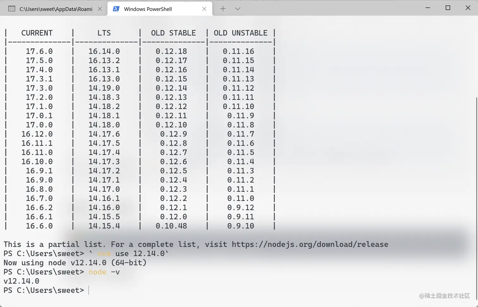Click version 16.13.2 in LTS column
This screenshot has width=478, height=307.
pos(104,60)
